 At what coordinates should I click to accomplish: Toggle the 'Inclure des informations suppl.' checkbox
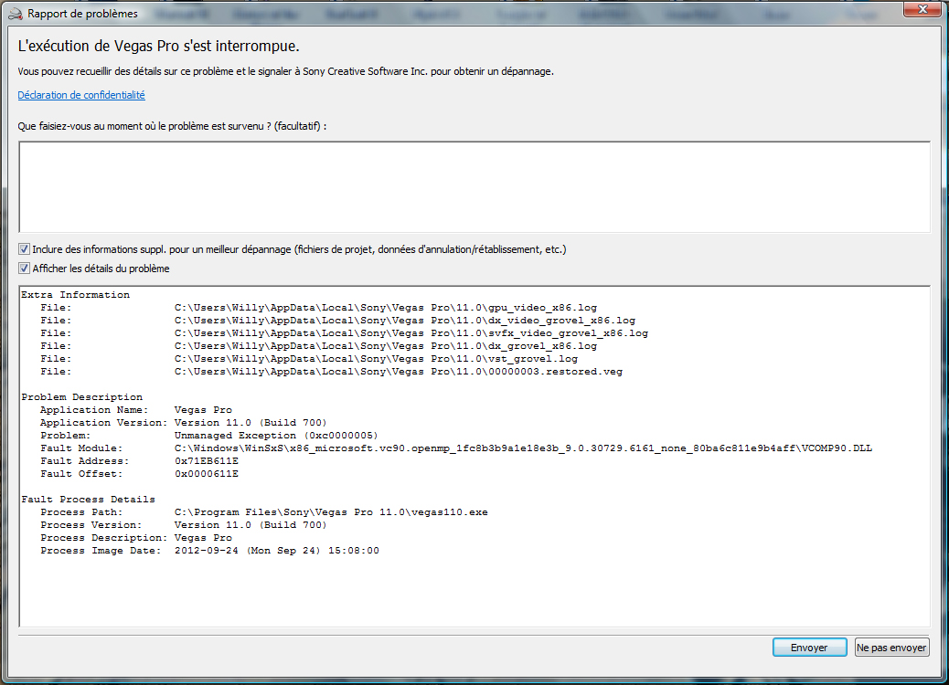pos(24,249)
